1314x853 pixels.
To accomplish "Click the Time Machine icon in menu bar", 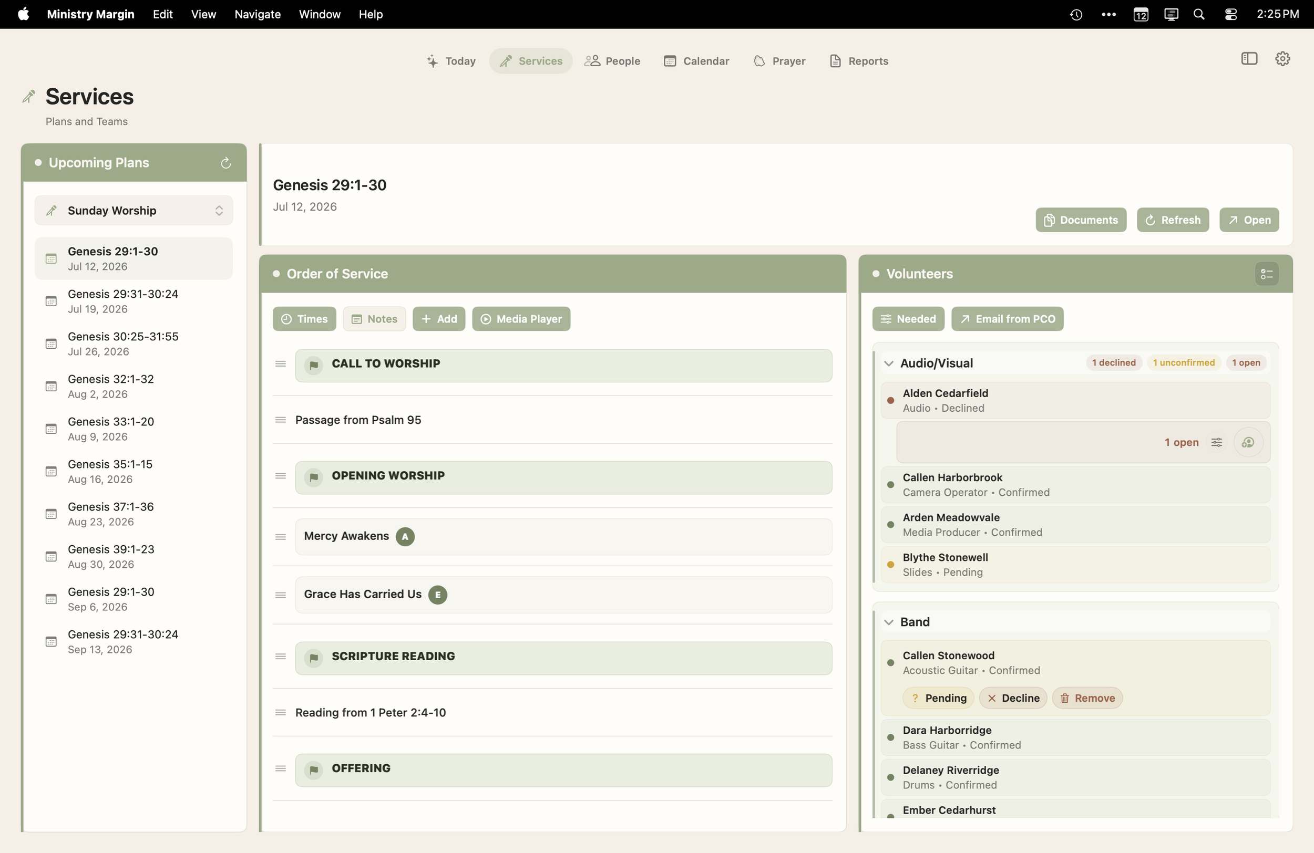I will tap(1075, 14).
